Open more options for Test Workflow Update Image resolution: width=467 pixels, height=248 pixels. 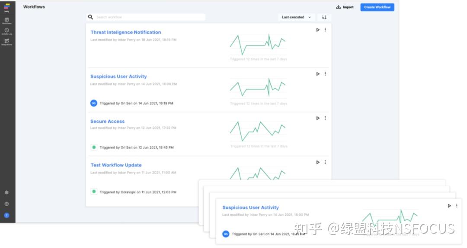(x=325, y=162)
